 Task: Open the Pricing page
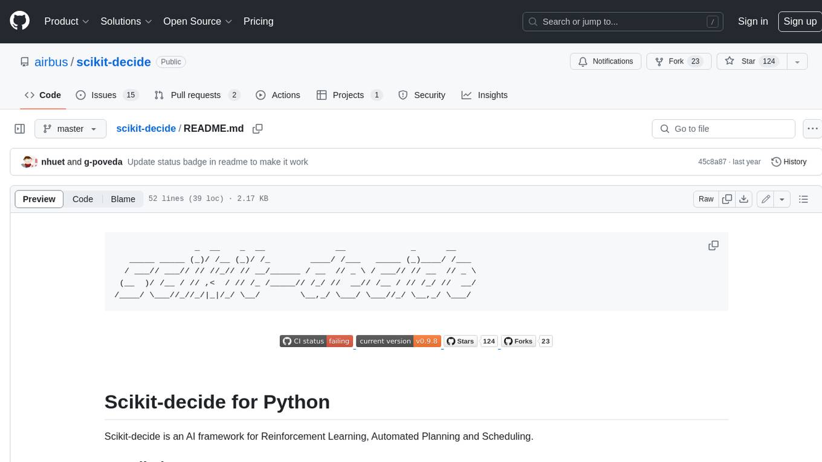tap(258, 21)
